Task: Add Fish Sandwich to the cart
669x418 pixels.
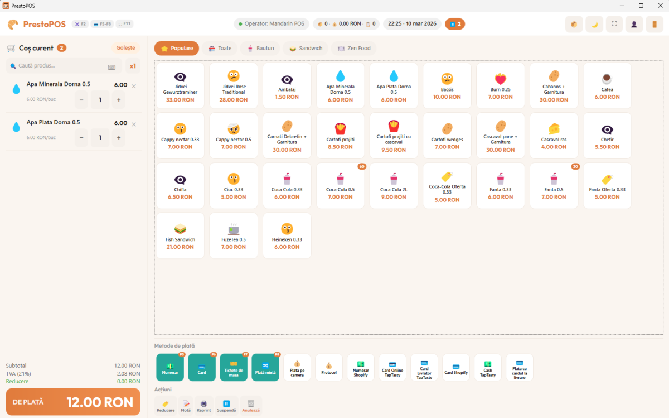Action: tap(180, 236)
